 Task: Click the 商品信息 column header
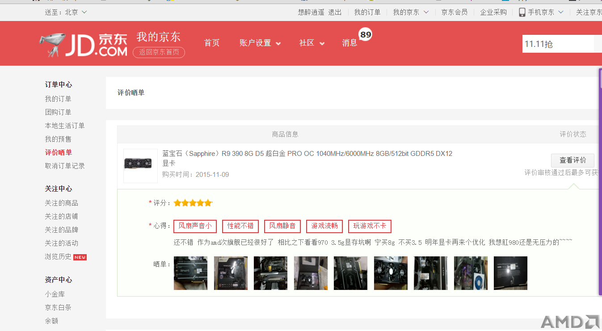(x=285, y=134)
